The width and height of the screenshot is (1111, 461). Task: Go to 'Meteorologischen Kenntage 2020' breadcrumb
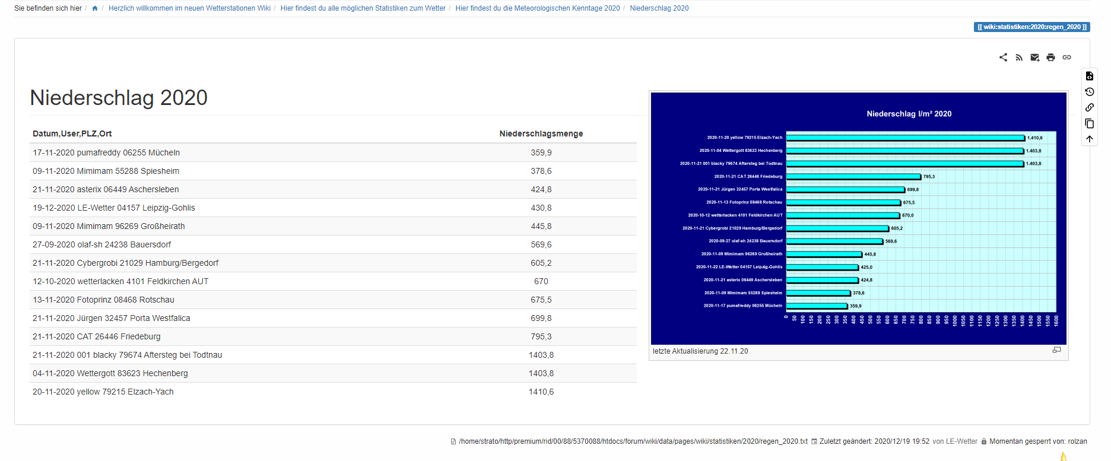(537, 8)
